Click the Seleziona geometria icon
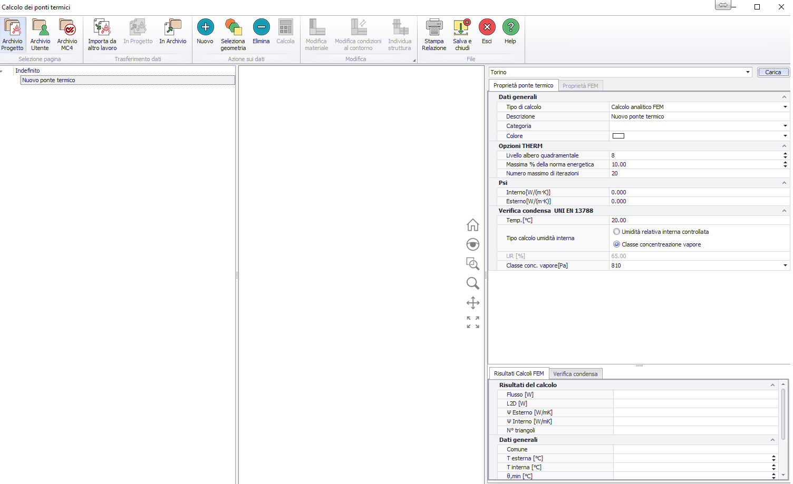This screenshot has width=793, height=484. click(233, 34)
